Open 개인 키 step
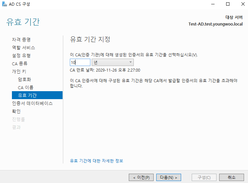Image resolution: width=248 pixels, height=183 pixels. (19, 72)
